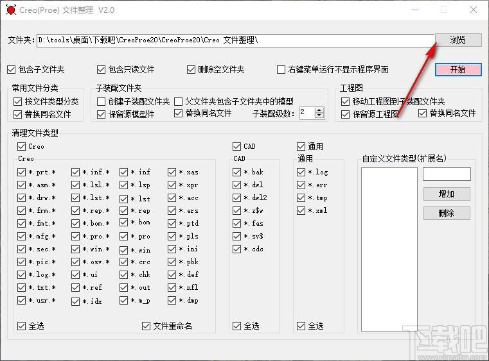Image resolution: width=489 pixels, height=361 pixels.
Task: Toggle the *.inf.* checkbox
Action: [75, 172]
